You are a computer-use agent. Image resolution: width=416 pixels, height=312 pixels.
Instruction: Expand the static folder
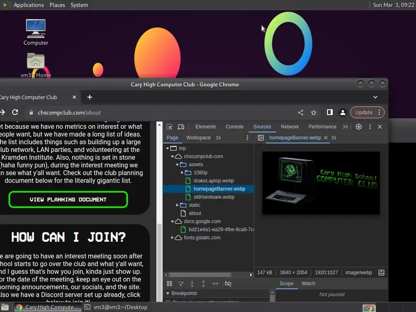point(177,205)
